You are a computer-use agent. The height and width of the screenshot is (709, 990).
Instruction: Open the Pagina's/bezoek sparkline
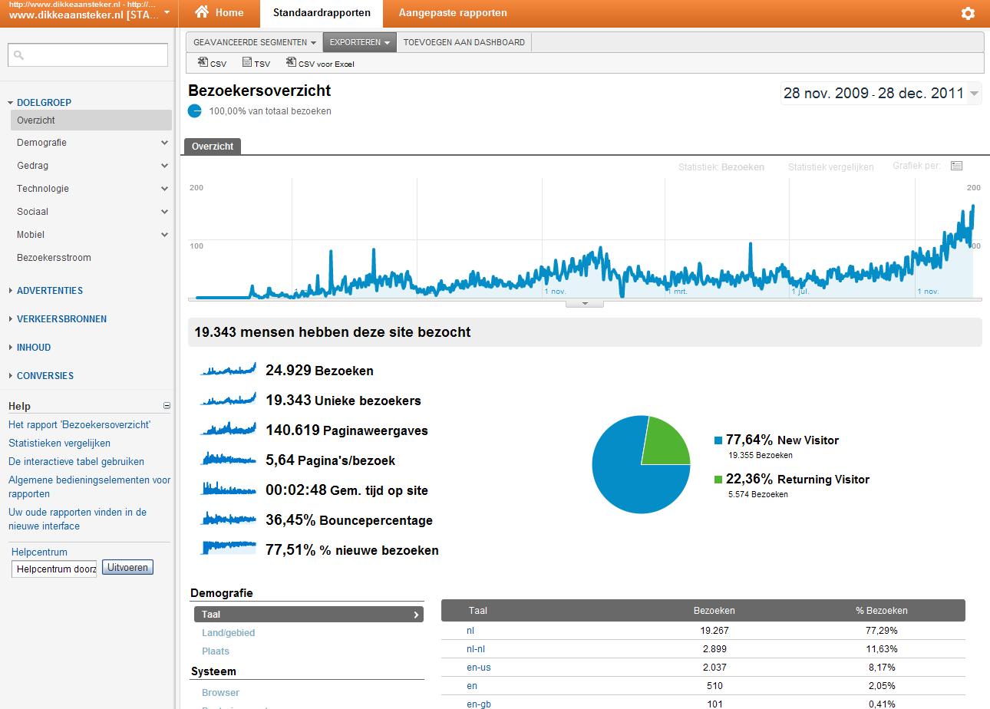click(x=228, y=459)
